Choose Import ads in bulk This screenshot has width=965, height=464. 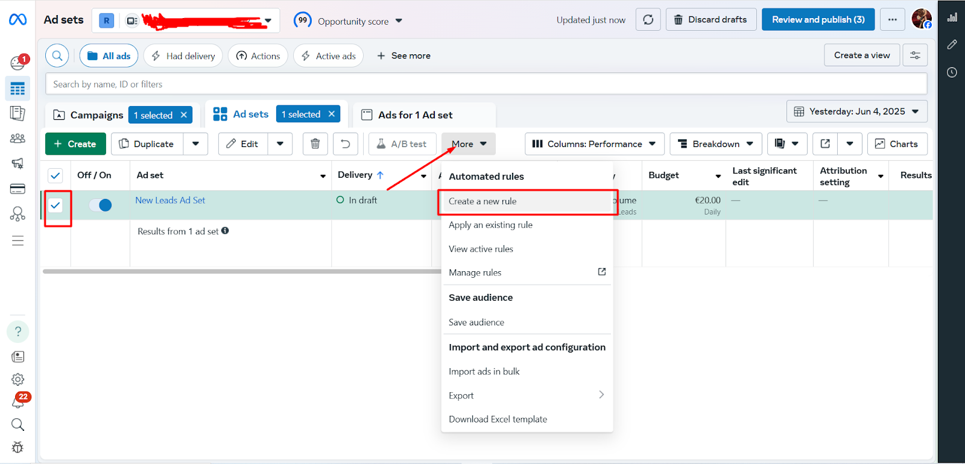484,372
